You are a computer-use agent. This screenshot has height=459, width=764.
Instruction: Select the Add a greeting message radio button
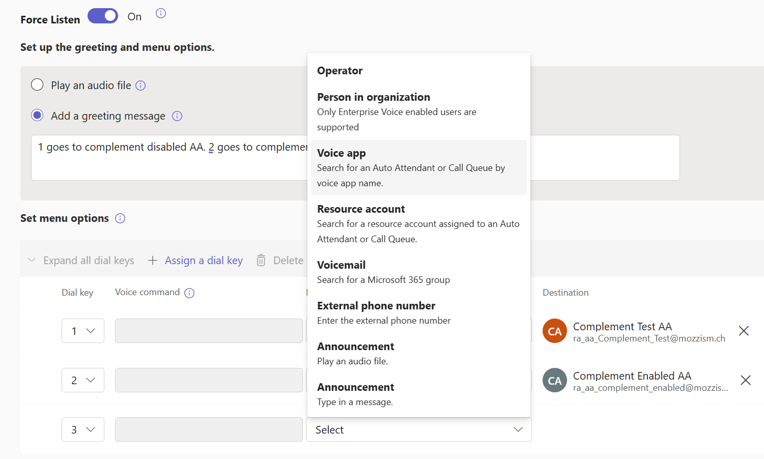tap(37, 115)
